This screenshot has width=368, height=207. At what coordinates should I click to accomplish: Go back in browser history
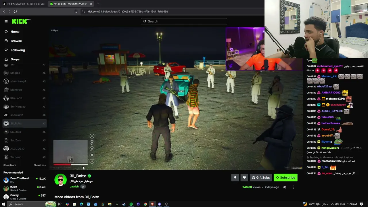pos(4,11)
